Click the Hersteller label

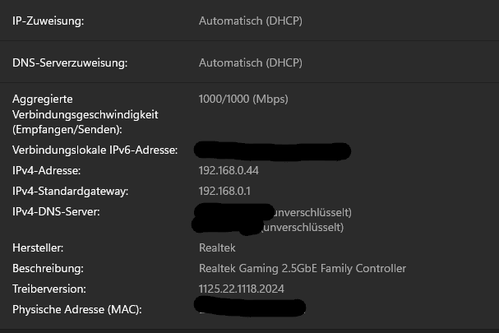coord(37,247)
